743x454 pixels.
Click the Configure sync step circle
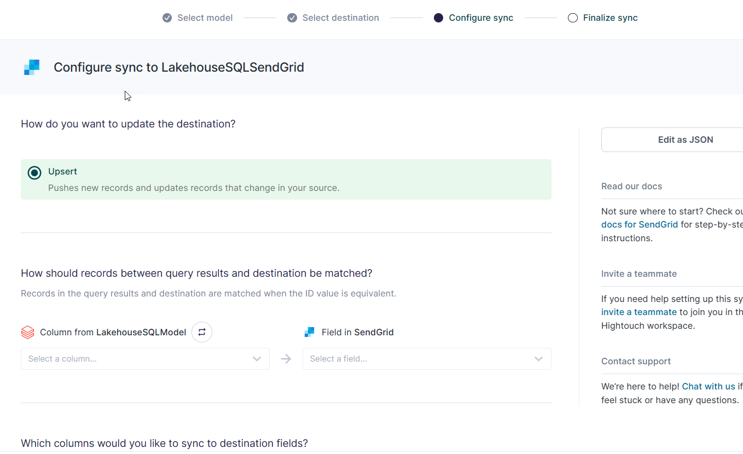click(438, 18)
